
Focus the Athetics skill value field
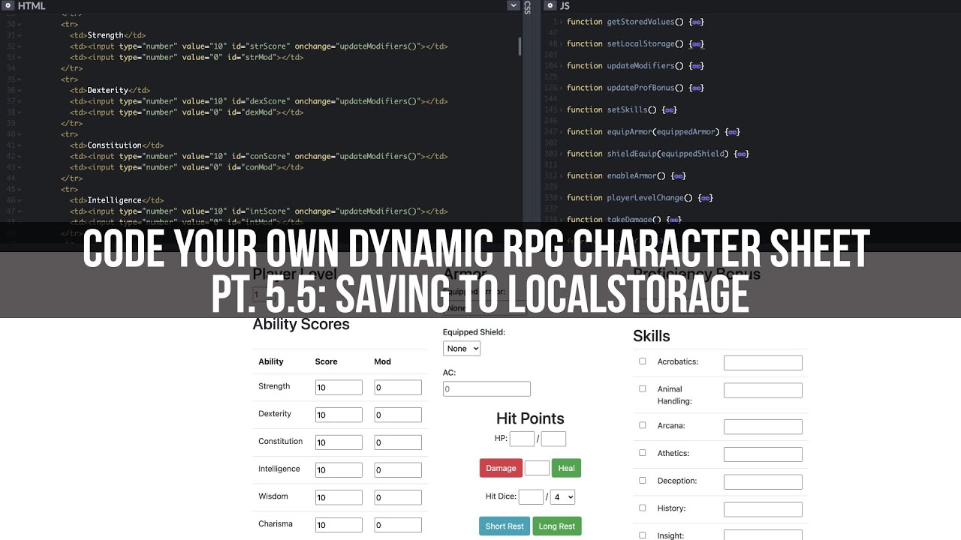pos(763,454)
